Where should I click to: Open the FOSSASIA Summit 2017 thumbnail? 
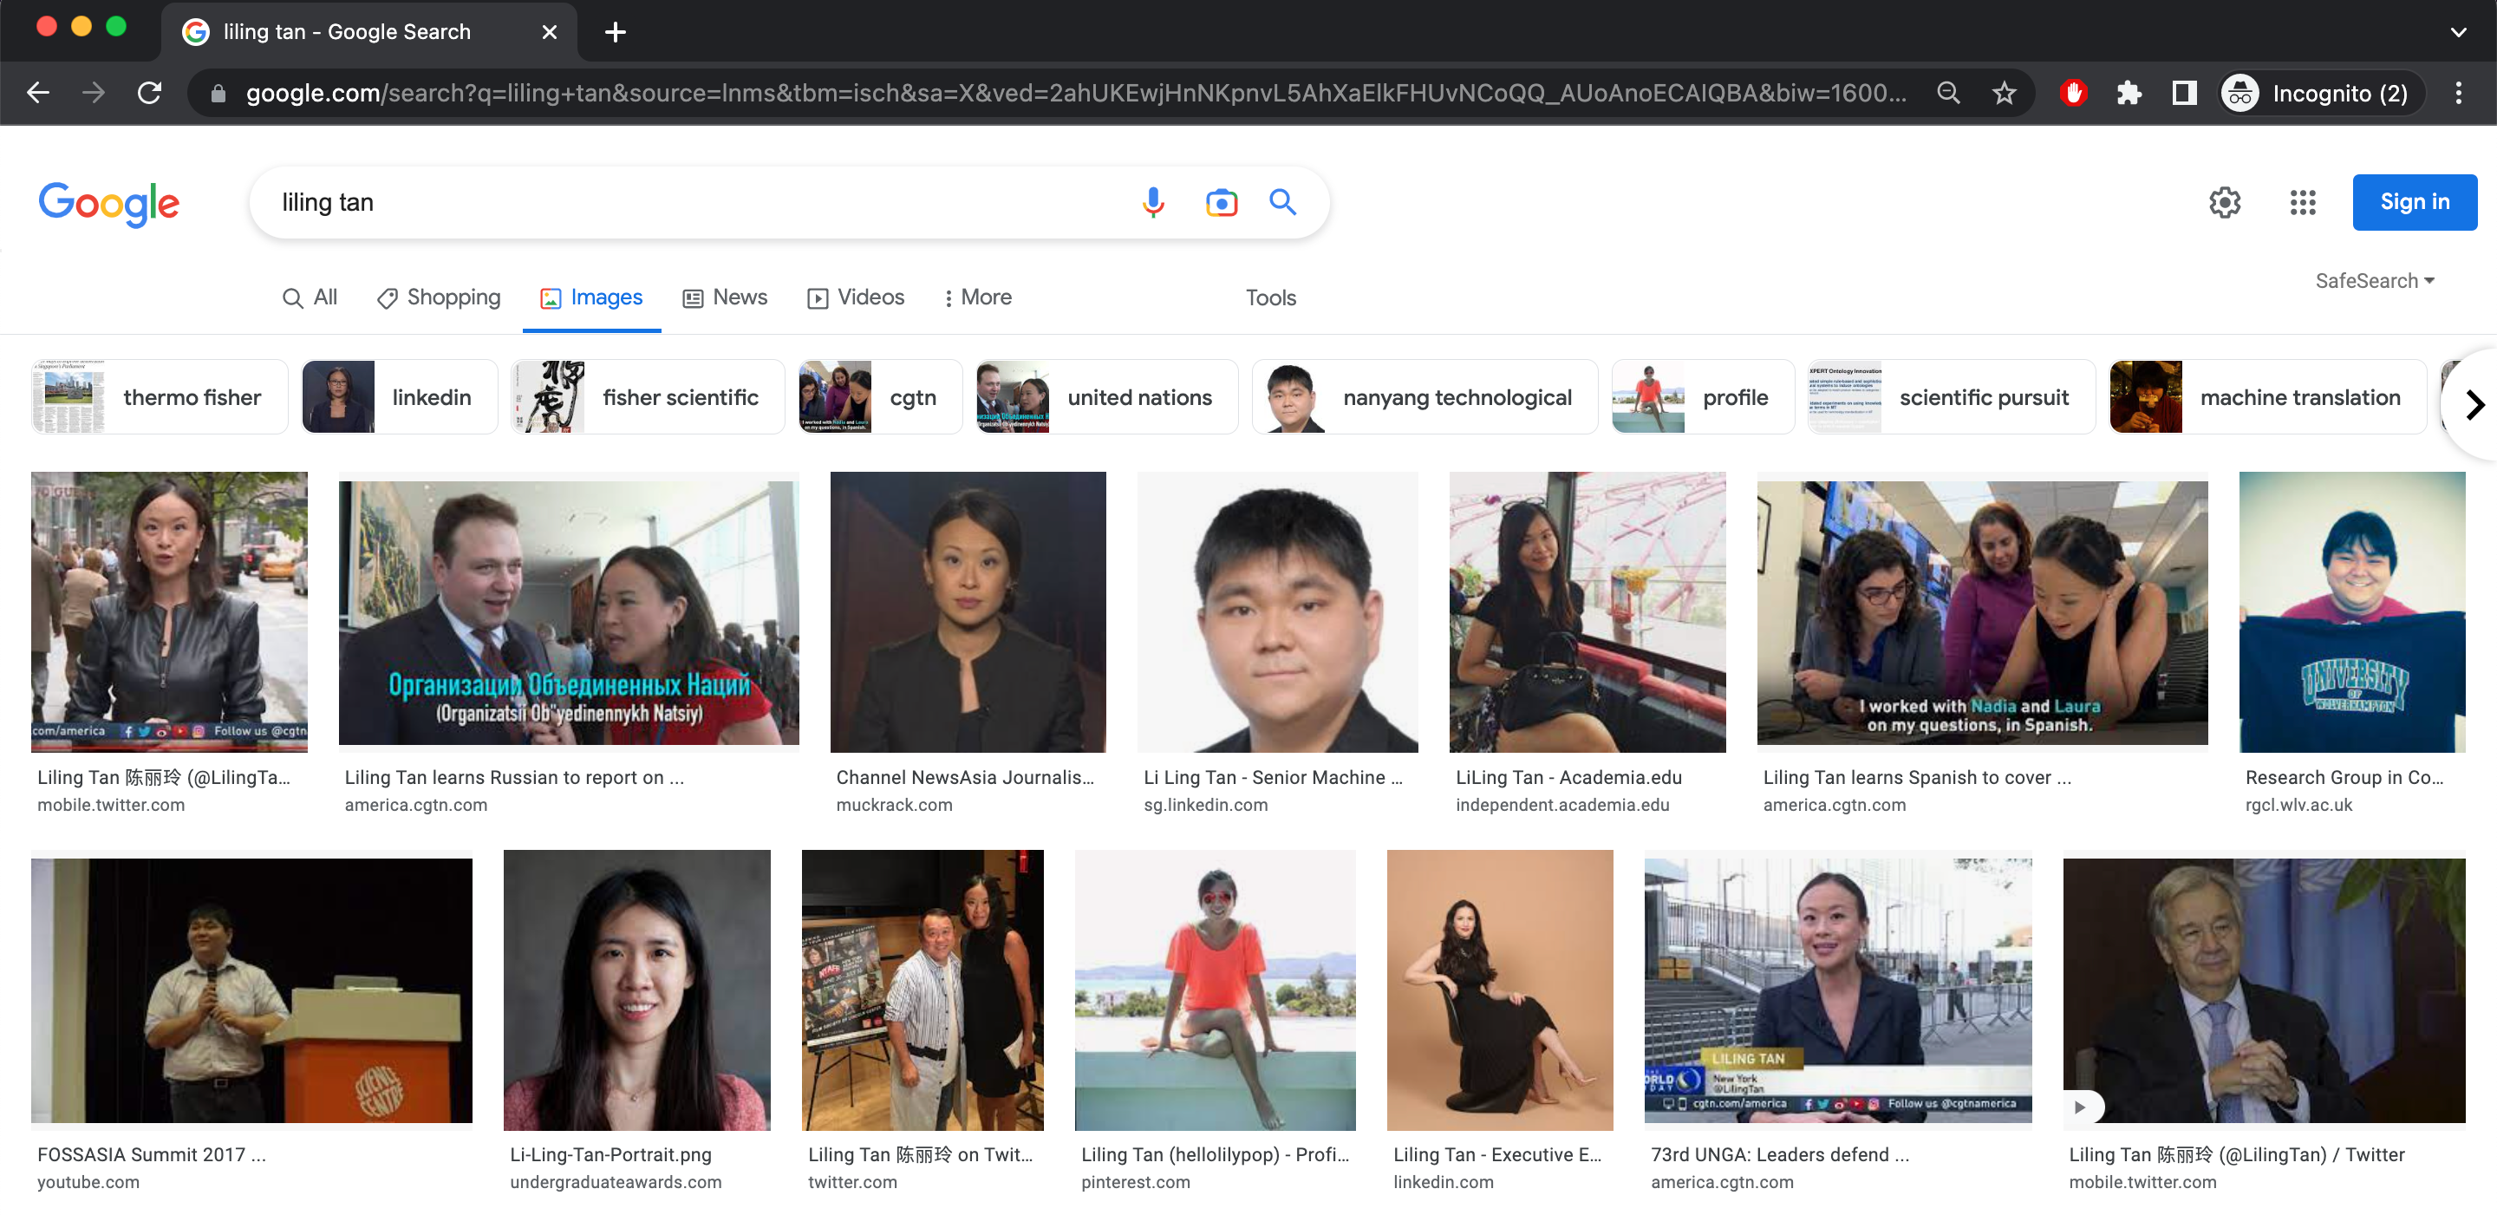(x=251, y=990)
